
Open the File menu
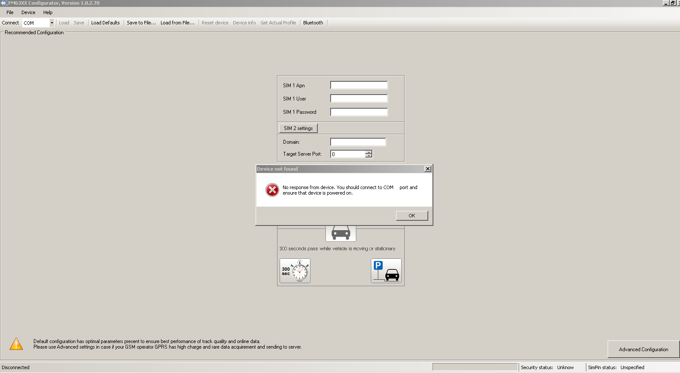click(10, 12)
